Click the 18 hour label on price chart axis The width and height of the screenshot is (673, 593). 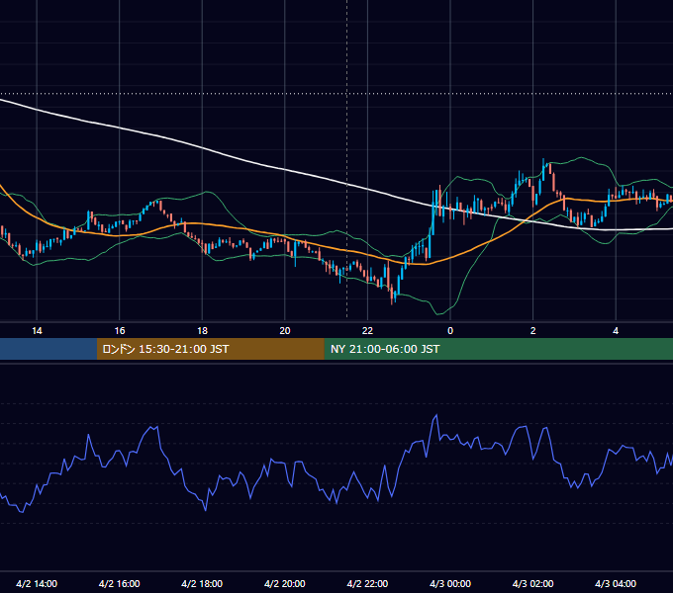coord(202,331)
